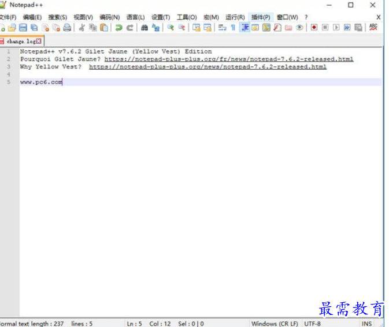Start macro recording with red dot icon

(x=314, y=27)
